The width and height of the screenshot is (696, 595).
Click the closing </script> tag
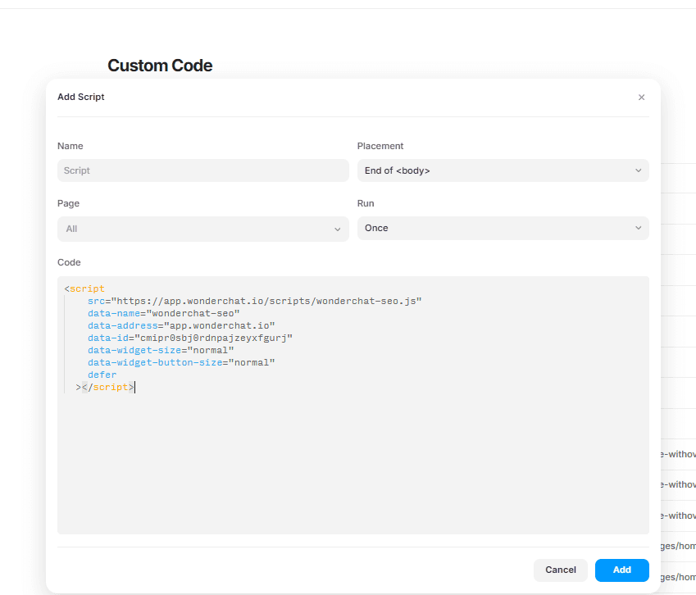(x=107, y=387)
